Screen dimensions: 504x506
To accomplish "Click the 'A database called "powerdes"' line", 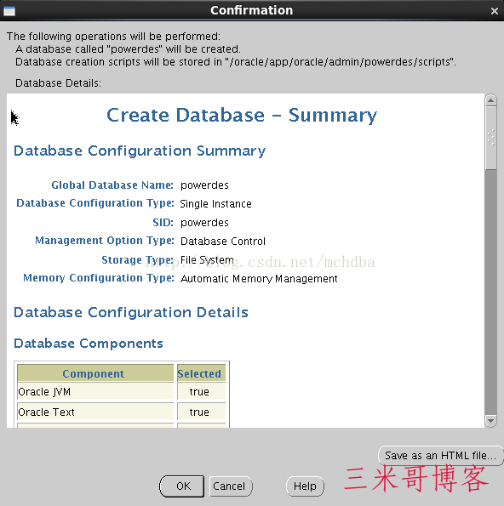I will tap(128, 49).
